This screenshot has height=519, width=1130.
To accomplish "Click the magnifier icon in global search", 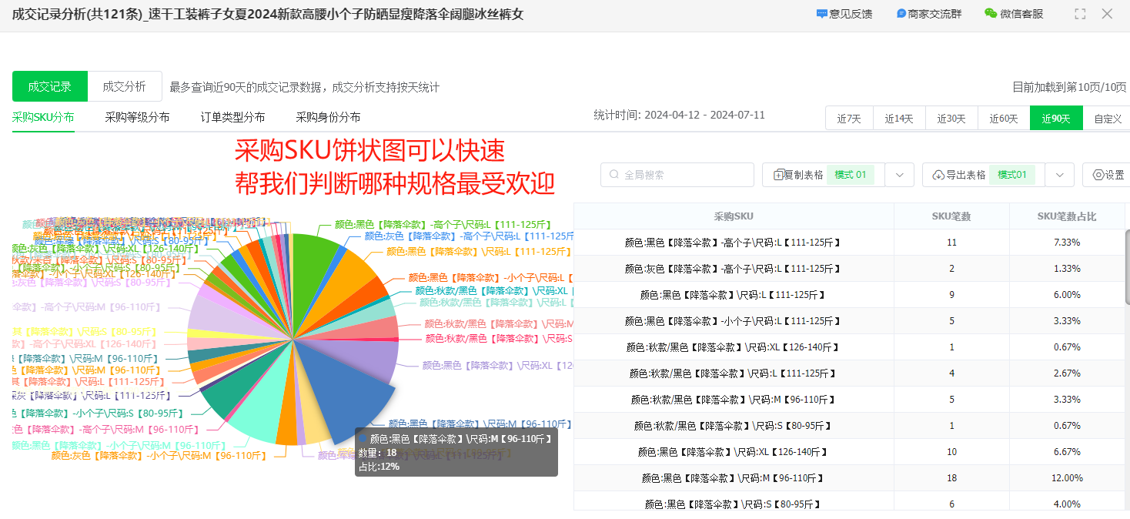I will [614, 175].
